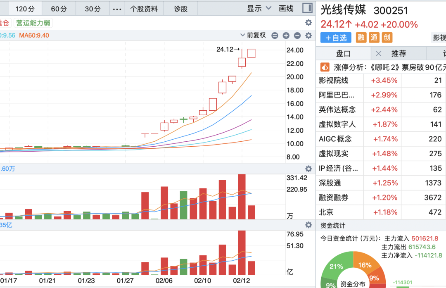Open the 阿里巴巴 concept row
The height and width of the screenshot is (288, 446).
tap(381, 95)
